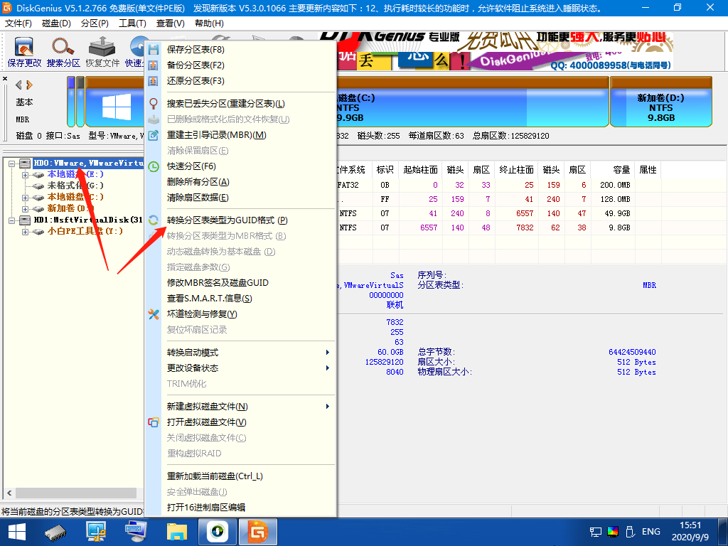728x546 pixels.
Task: Click the 搜索分区 magnifier toolbar icon
Action: 63,51
